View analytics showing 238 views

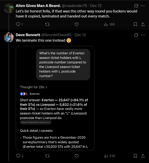coord(109,156)
